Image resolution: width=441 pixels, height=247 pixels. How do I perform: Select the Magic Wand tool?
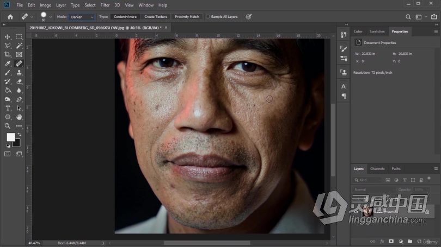pos(19,46)
